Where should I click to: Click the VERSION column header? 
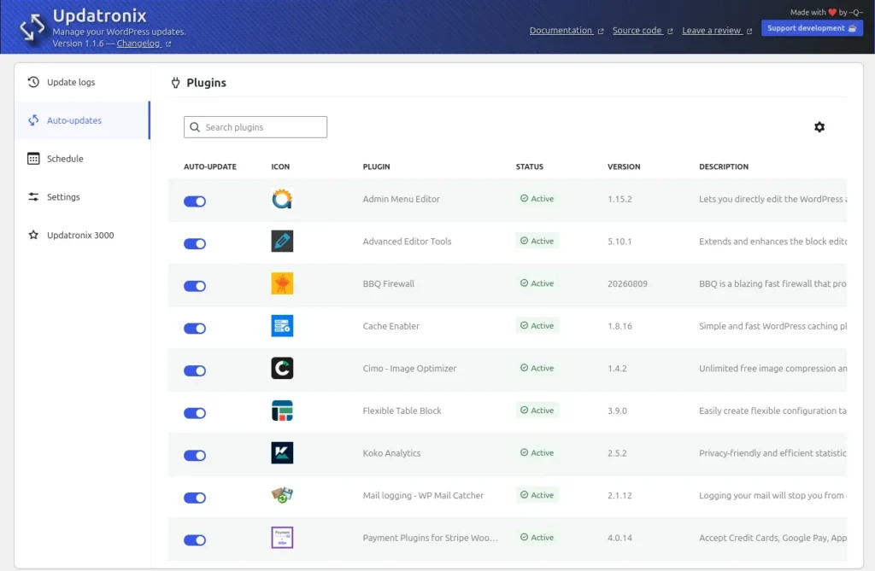[x=624, y=166]
